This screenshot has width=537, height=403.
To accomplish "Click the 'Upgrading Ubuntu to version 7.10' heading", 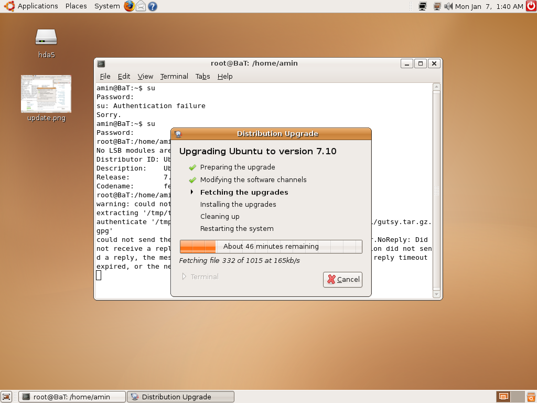I will [258, 152].
